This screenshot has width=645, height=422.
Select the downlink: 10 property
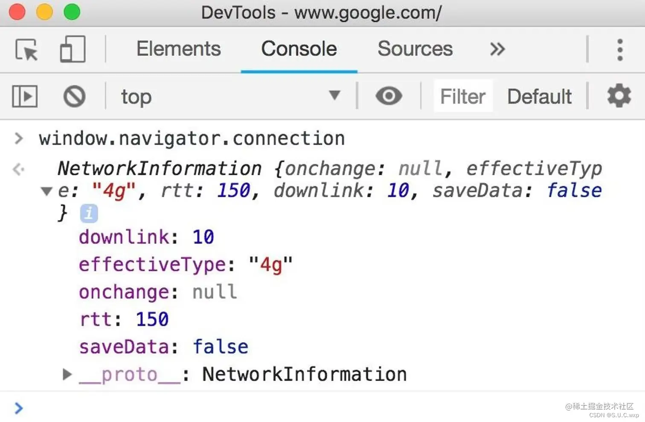146,237
